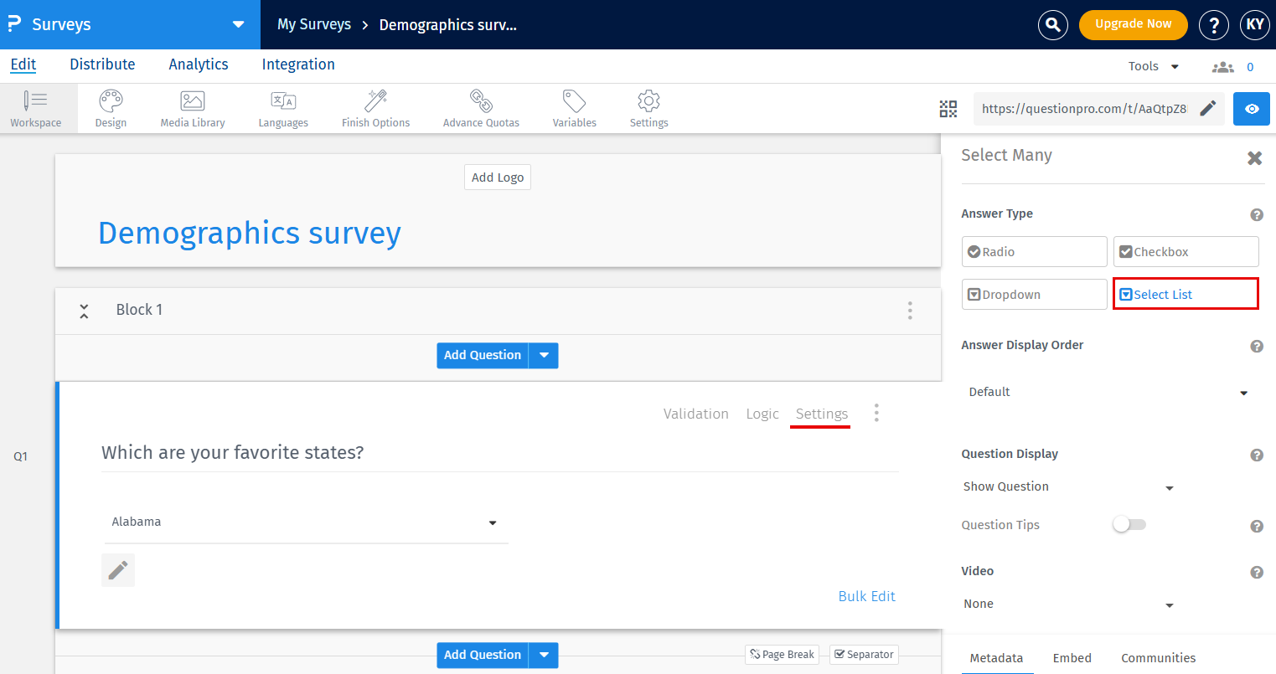Open search from the top bar
1276x674 pixels.
click(x=1052, y=24)
